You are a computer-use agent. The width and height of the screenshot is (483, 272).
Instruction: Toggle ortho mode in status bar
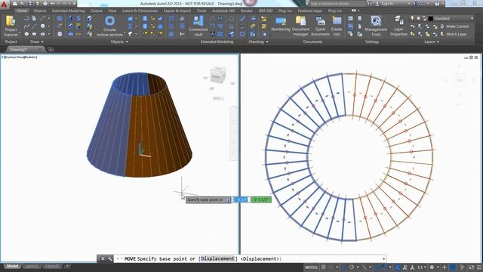[344, 267]
